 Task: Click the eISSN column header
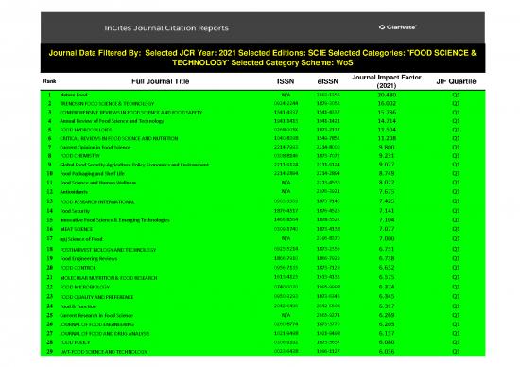(x=328, y=81)
